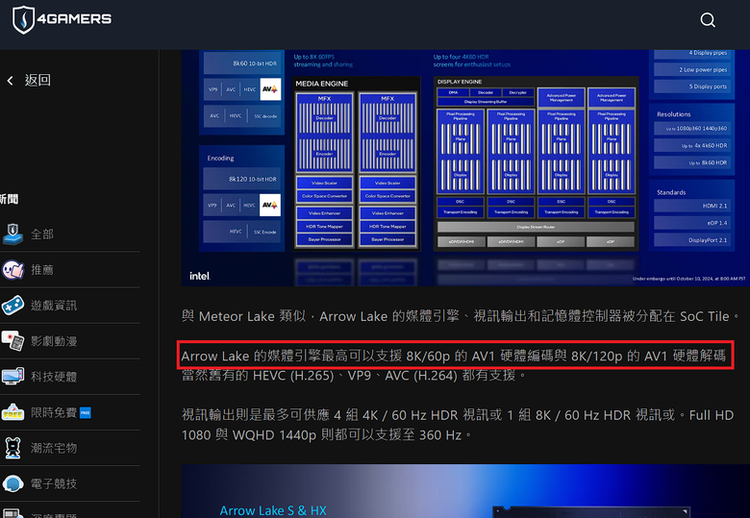Viewport: 750px width, 518px height.
Task: Click the 4Gamers shield logo
Action: click(x=23, y=19)
